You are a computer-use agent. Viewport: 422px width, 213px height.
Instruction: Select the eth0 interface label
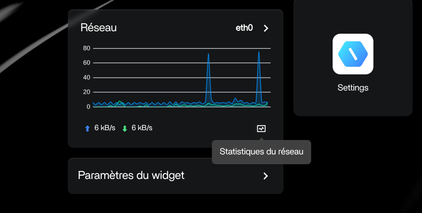(244, 28)
